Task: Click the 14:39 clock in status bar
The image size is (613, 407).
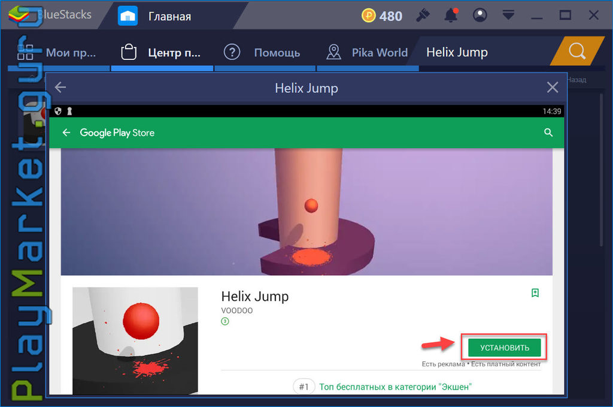Action: [x=551, y=111]
